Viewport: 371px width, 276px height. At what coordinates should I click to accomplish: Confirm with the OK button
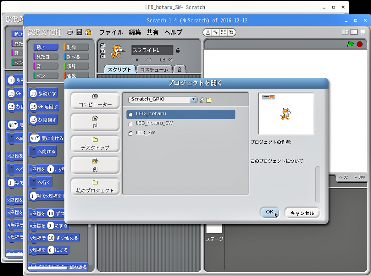[x=270, y=212]
